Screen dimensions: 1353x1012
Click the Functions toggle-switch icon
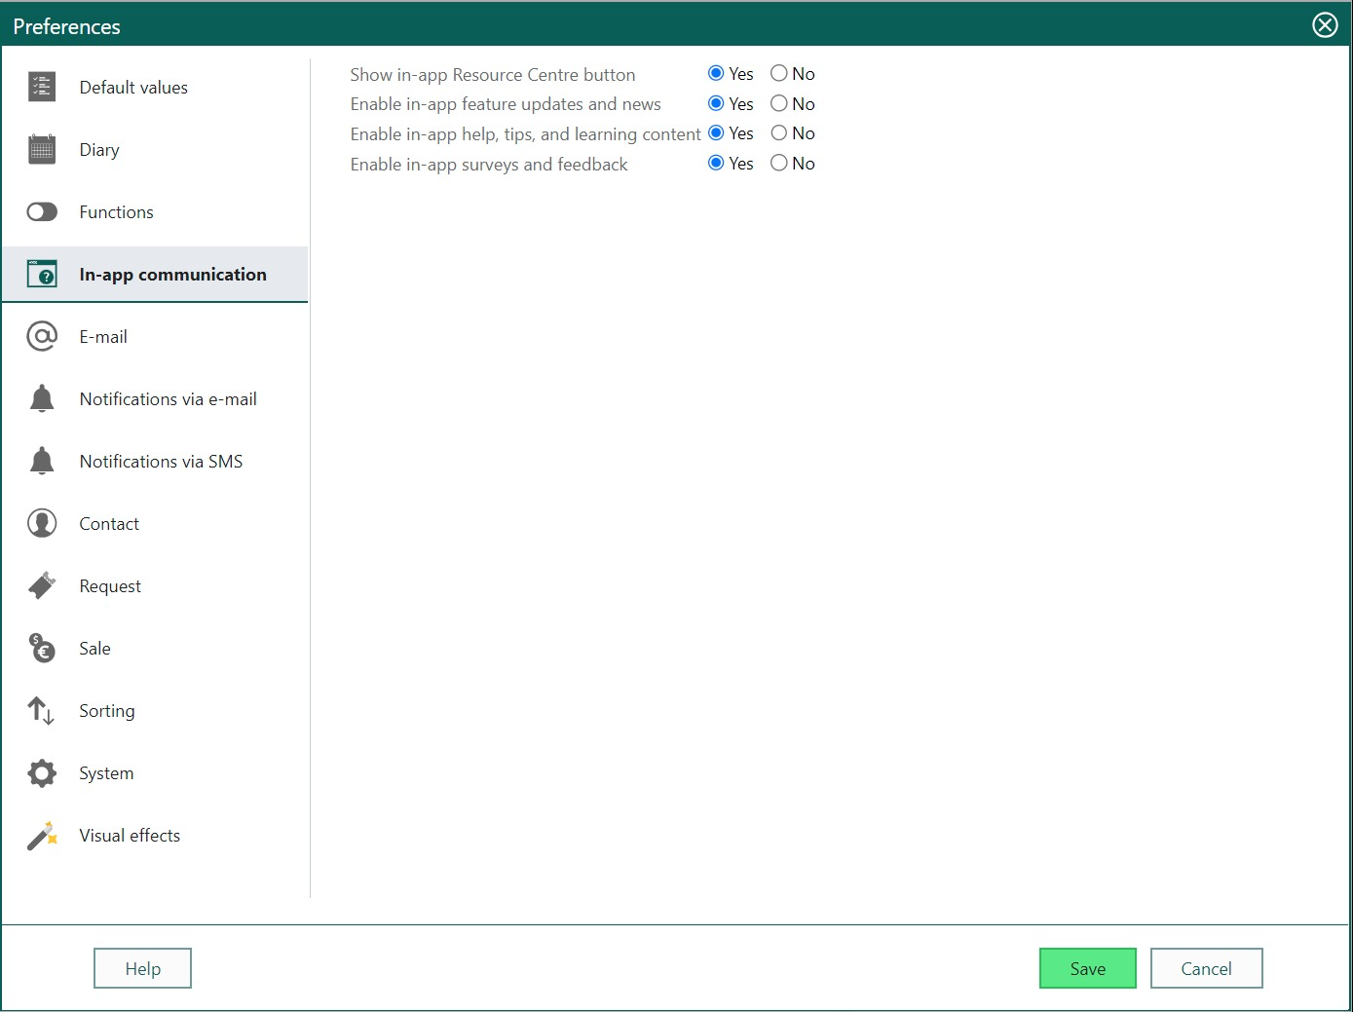(42, 212)
